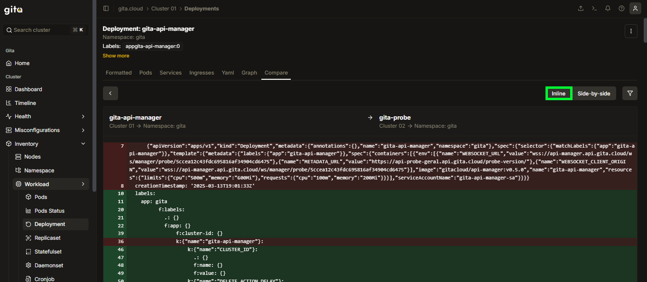Open the terminal icon in top bar

point(594,9)
